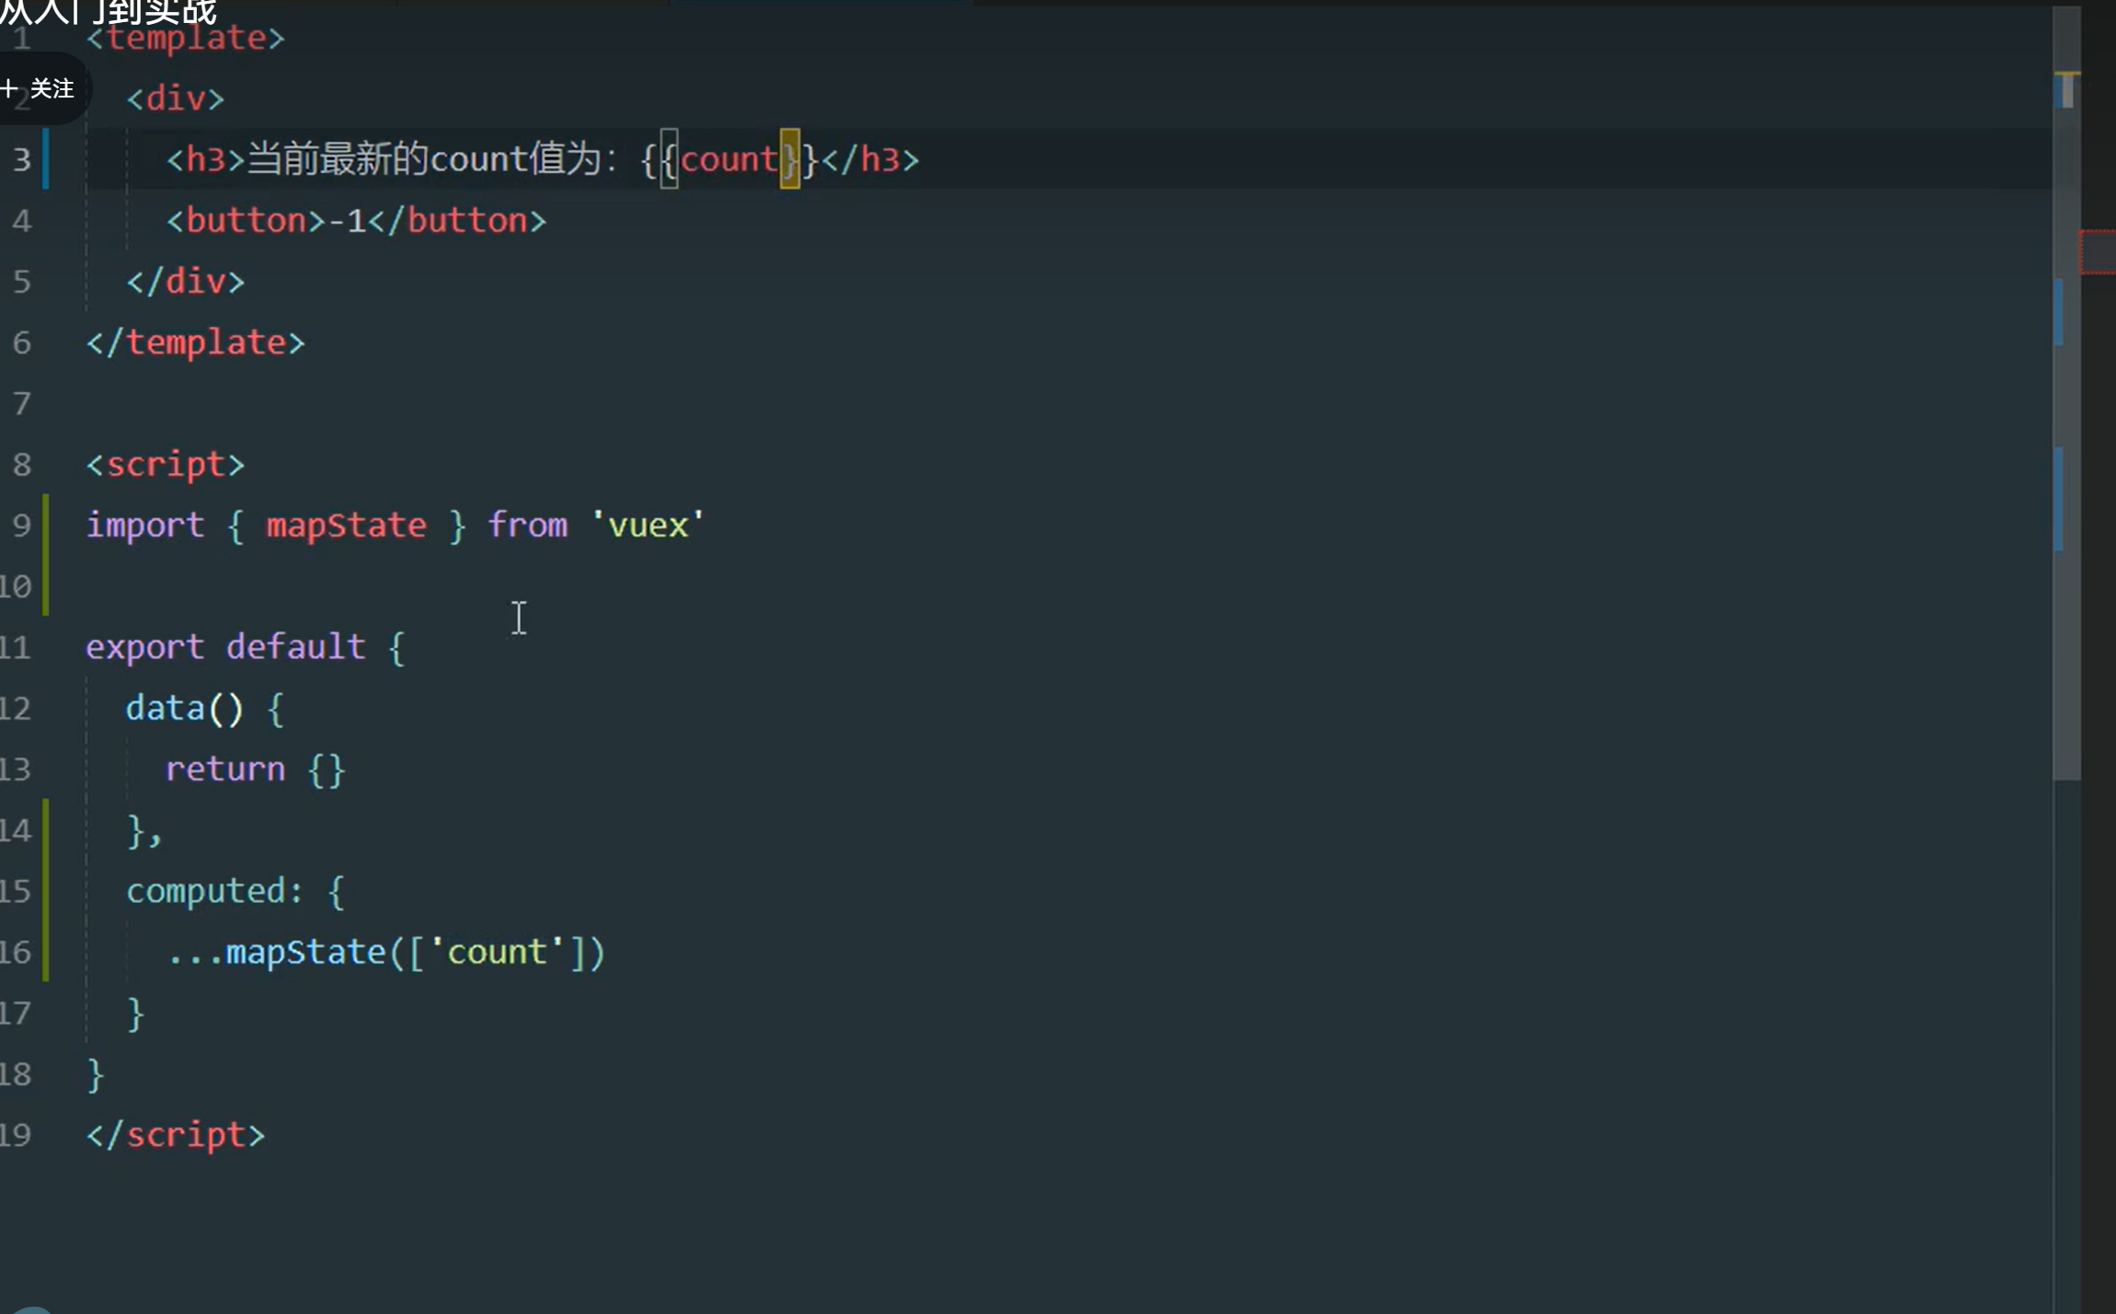Click the closing </div> tag
The width and height of the screenshot is (2116, 1314).
[x=186, y=282]
